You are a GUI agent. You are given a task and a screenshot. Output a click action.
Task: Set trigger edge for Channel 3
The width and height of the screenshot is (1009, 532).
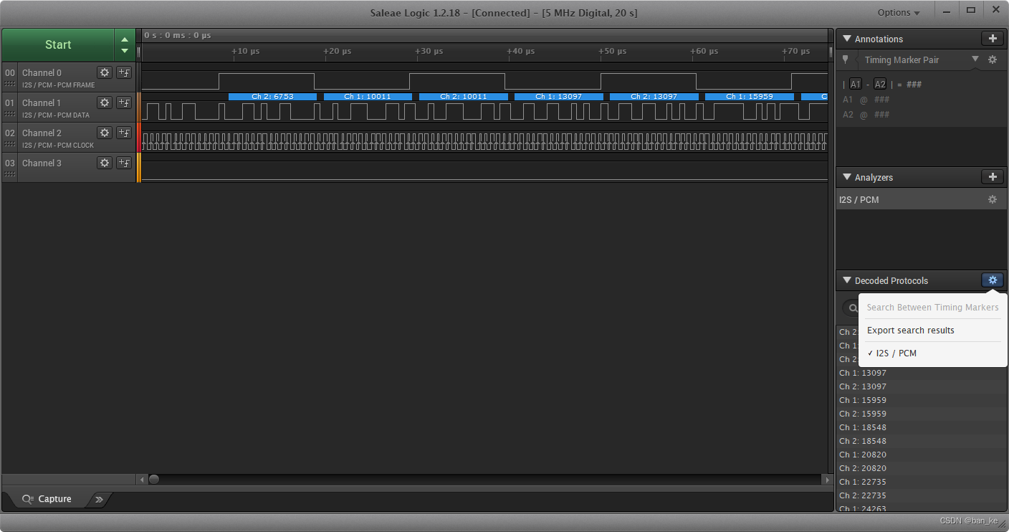[124, 163]
